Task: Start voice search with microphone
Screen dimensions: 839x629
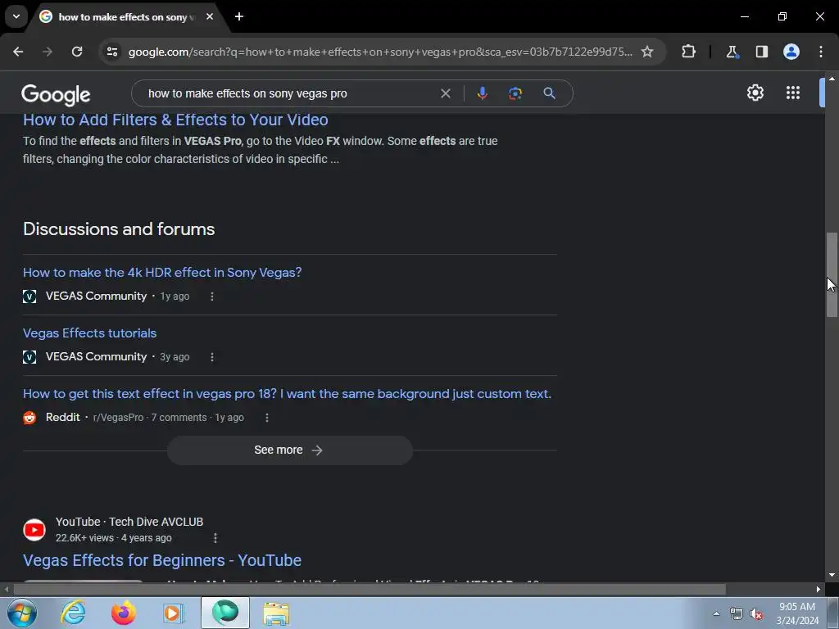Action: pos(482,93)
